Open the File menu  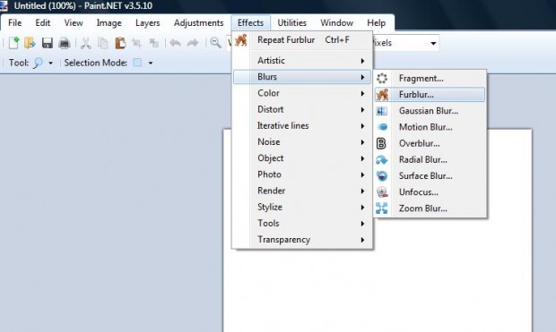15,23
